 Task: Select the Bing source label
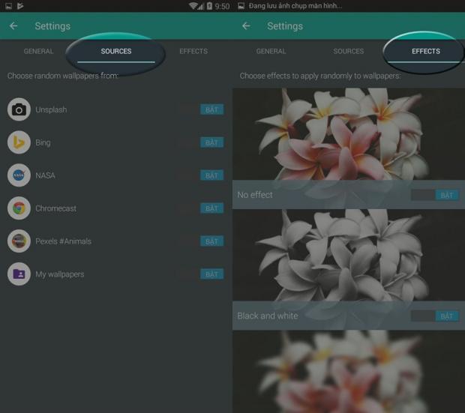point(43,142)
